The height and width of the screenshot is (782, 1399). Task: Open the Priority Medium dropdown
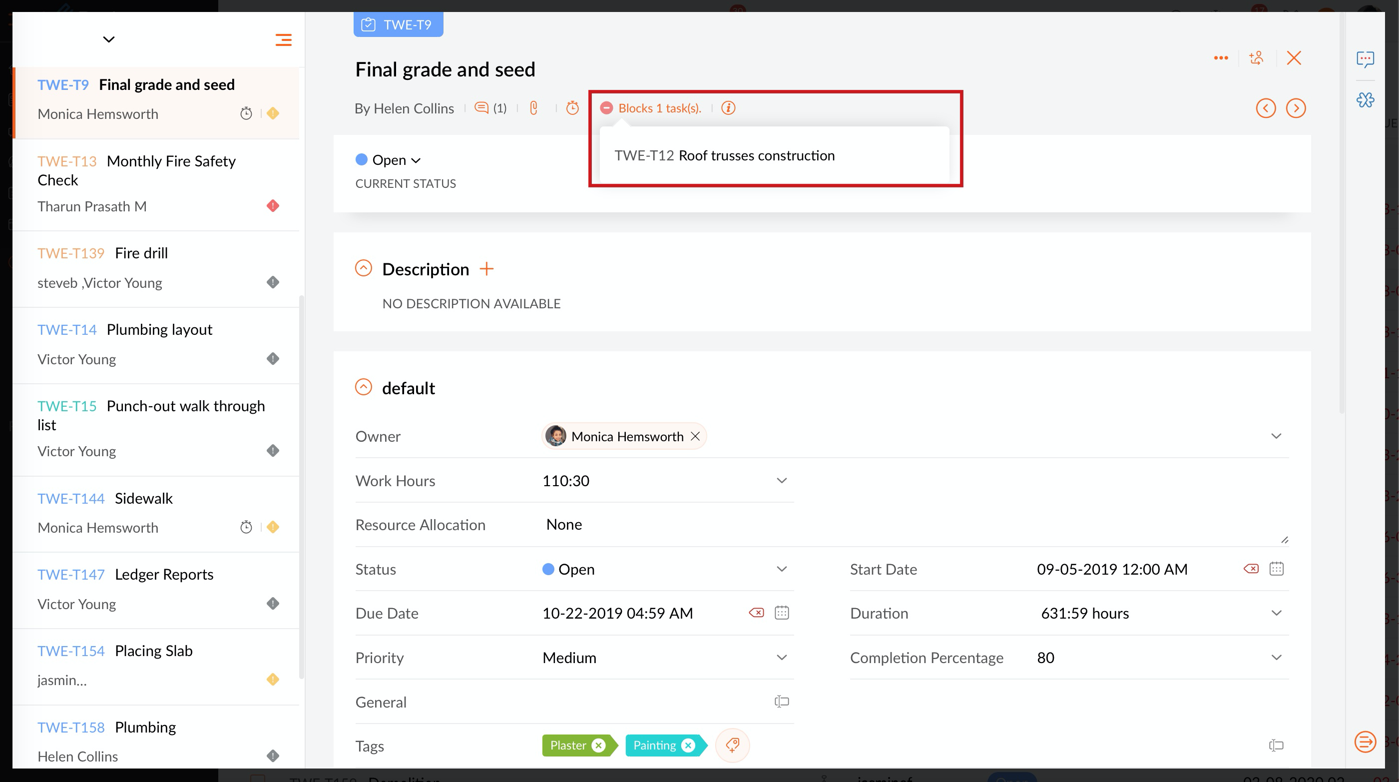point(781,658)
